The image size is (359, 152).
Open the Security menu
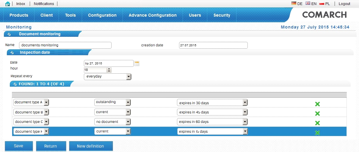tap(222, 15)
